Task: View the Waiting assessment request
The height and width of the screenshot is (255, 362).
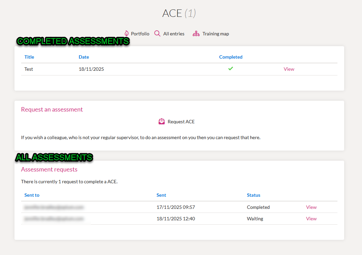Action: (x=311, y=219)
